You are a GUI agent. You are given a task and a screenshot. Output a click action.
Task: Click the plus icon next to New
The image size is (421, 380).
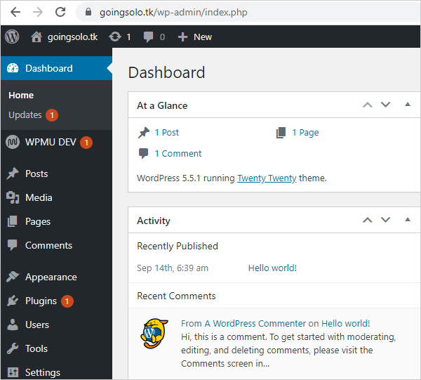pyautogui.click(x=182, y=37)
